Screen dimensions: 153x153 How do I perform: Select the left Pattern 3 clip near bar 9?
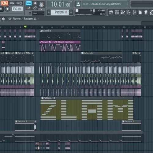(25, 125)
